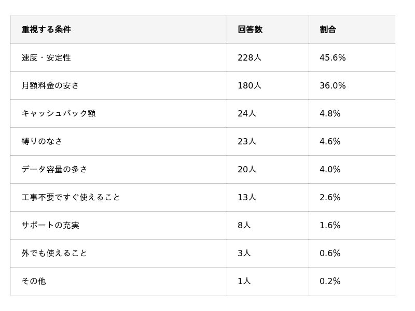The width and height of the screenshot is (415, 311).
Task: Click the 回答数 column header
Action: (x=250, y=29)
